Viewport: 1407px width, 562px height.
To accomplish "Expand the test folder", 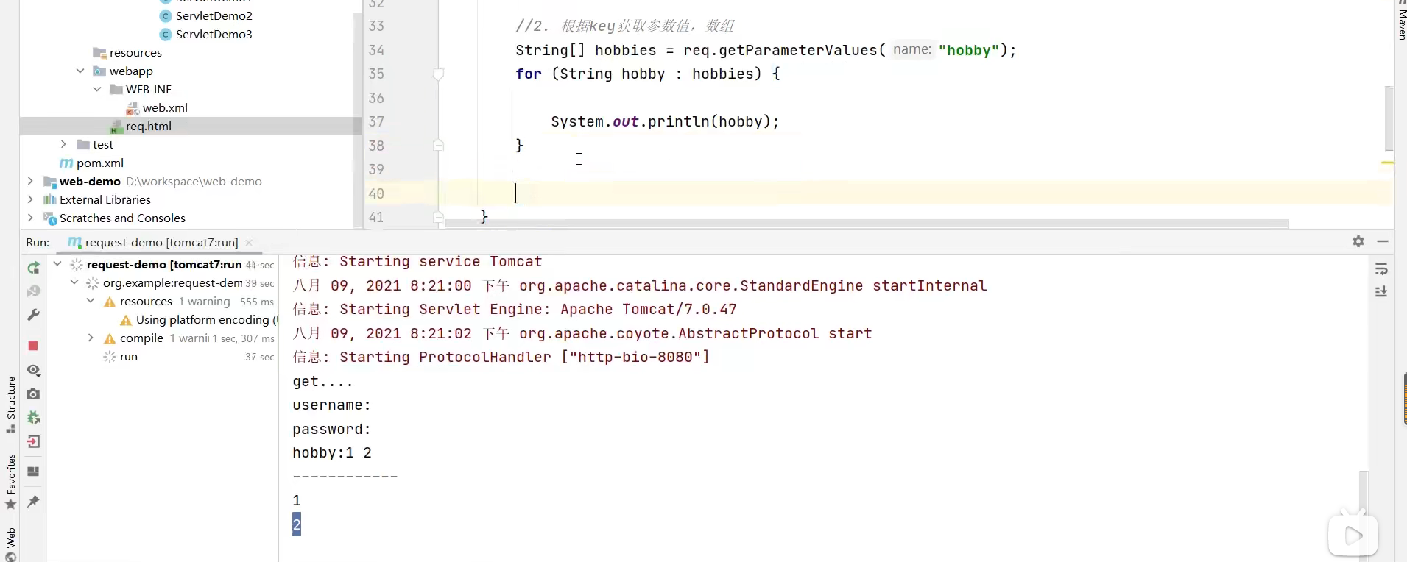I will tap(63, 144).
